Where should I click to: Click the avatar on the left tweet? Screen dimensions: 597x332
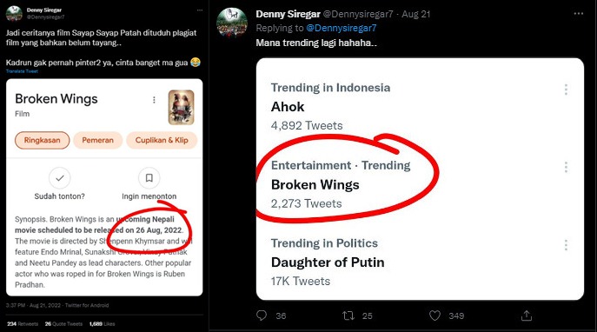point(14,13)
